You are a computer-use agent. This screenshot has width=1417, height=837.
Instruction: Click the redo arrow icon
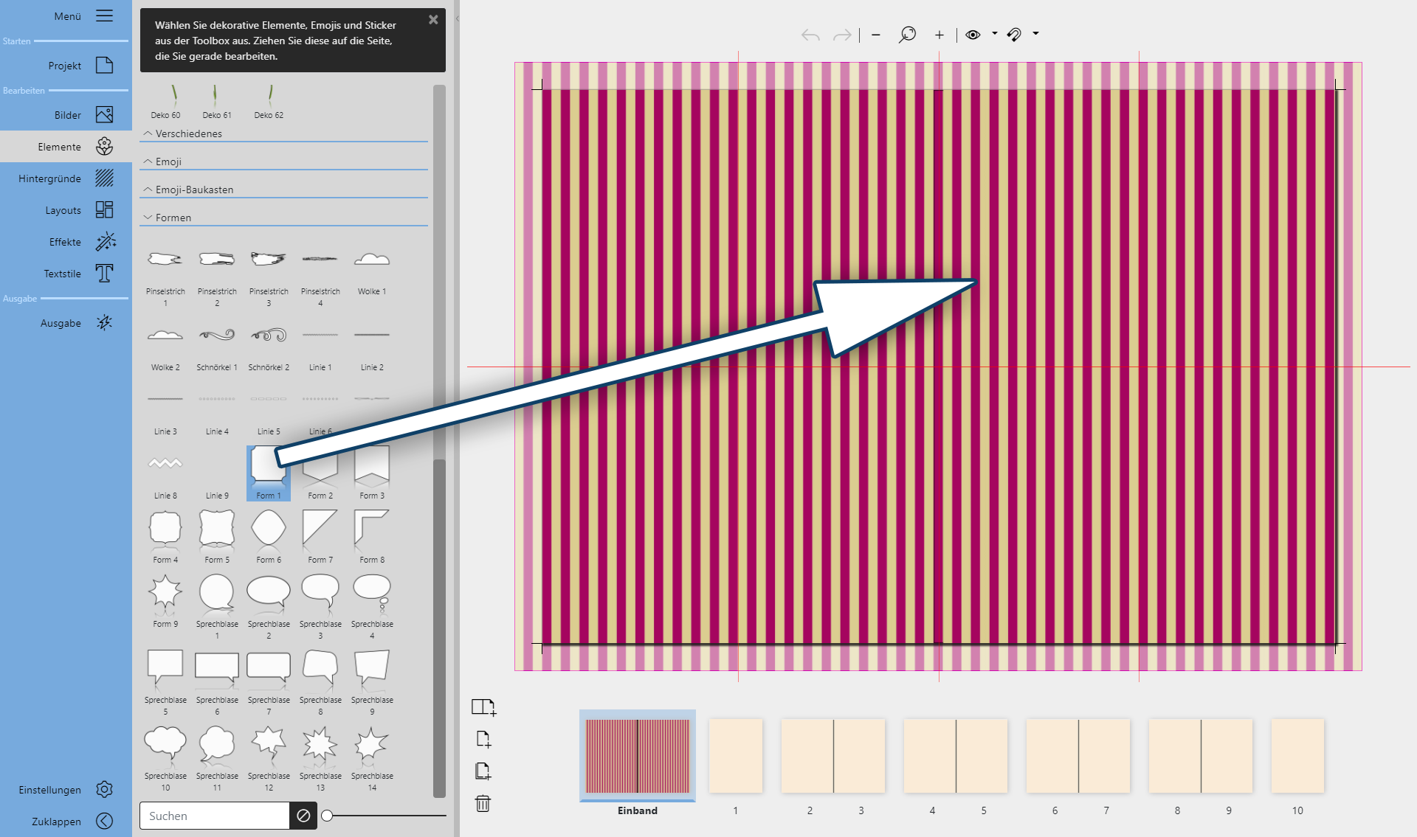click(x=842, y=35)
